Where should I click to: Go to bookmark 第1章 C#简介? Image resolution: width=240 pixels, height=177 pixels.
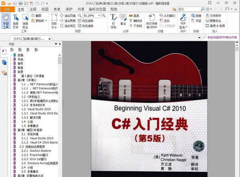click(27, 80)
